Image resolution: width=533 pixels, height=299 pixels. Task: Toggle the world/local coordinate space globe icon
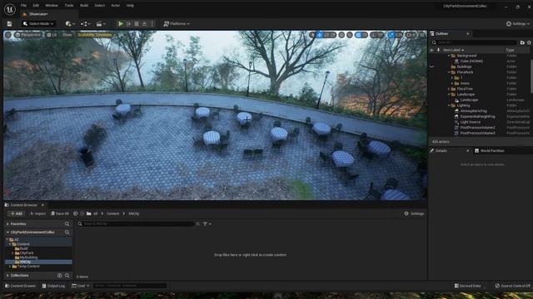pos(341,35)
